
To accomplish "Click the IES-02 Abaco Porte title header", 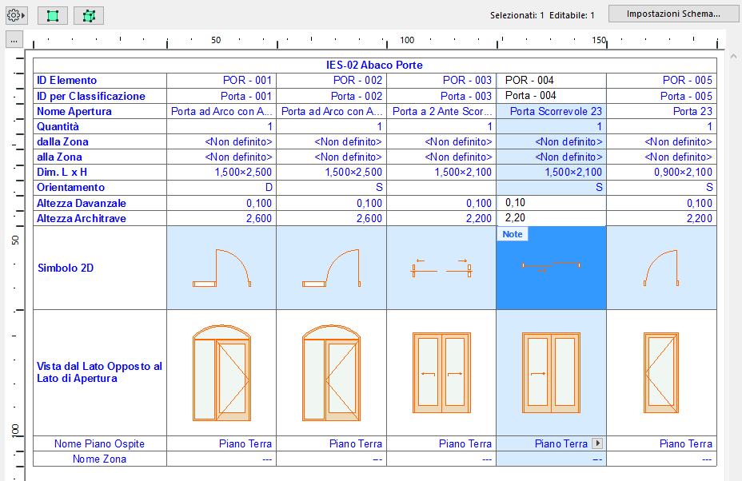I will 373,65.
